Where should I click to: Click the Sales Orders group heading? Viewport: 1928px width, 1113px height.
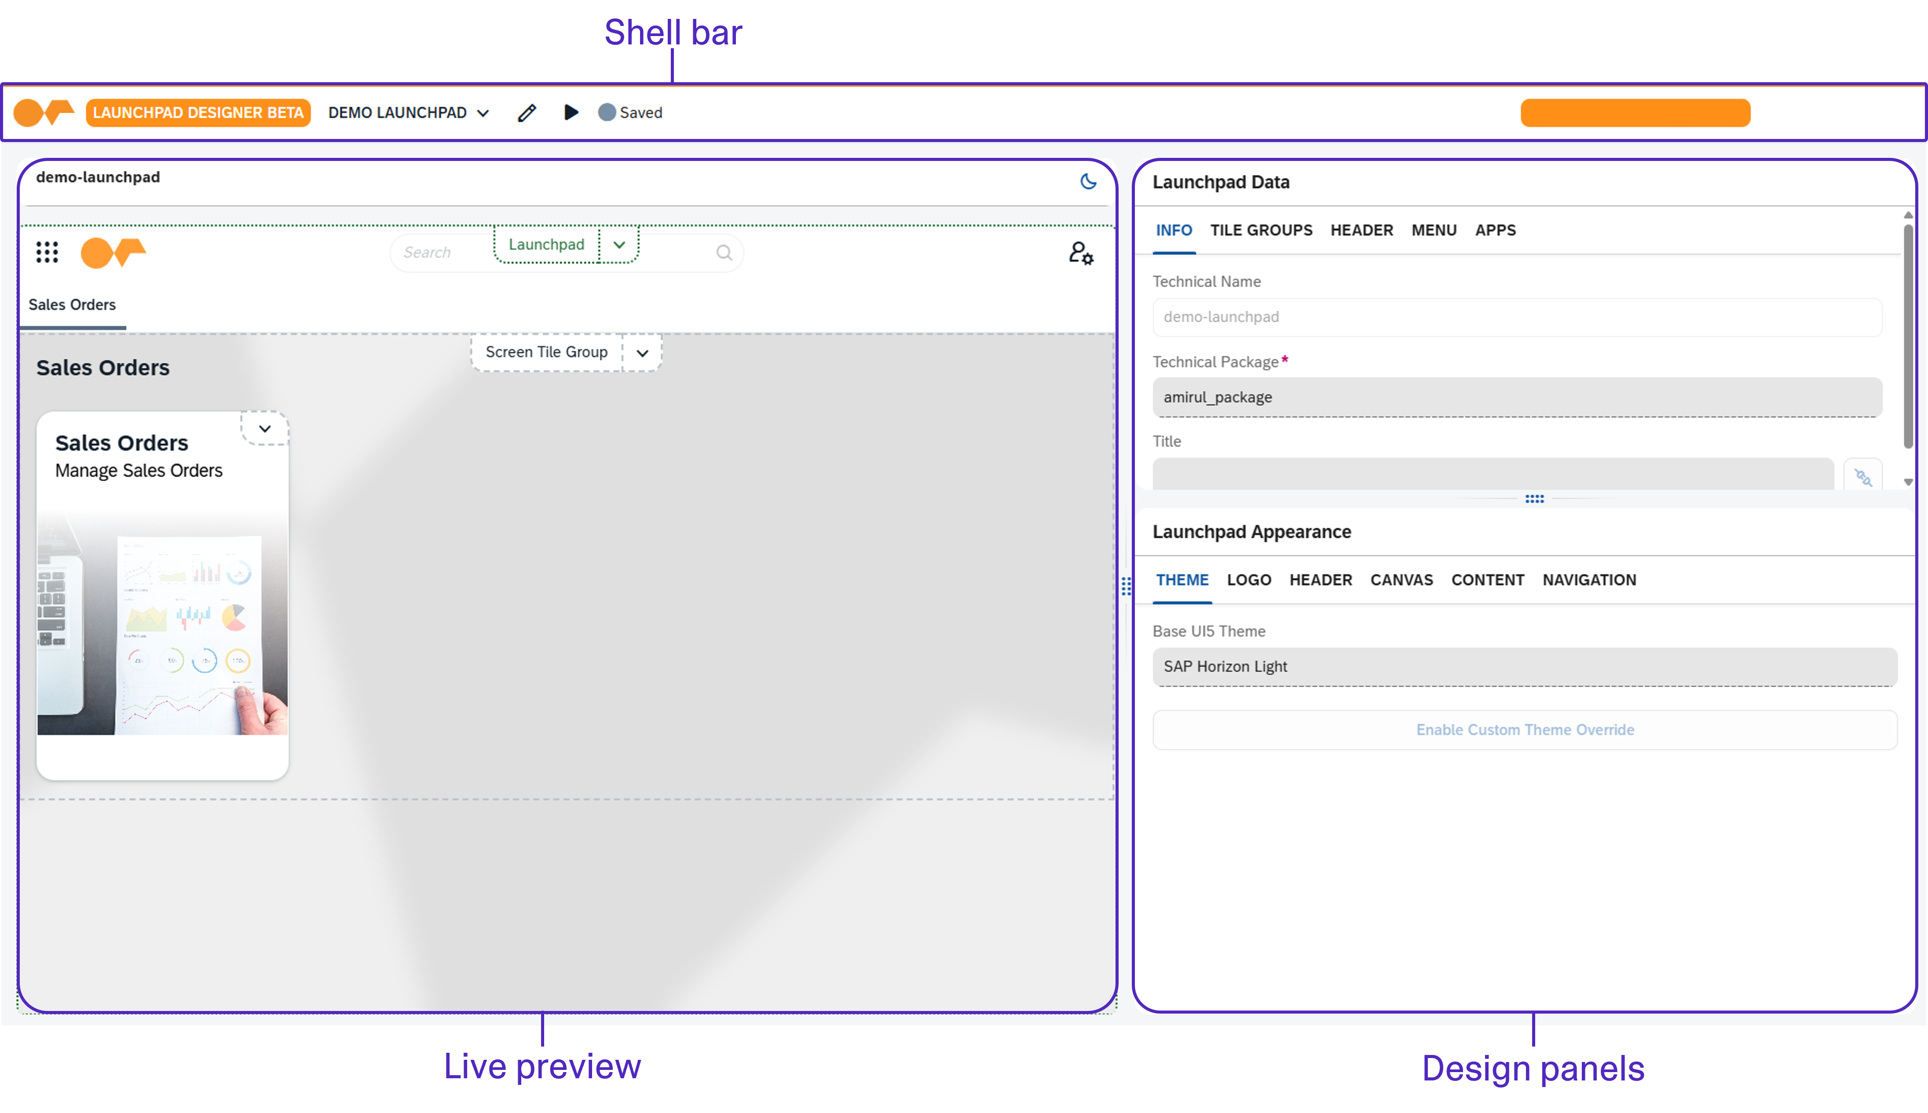[x=103, y=368]
